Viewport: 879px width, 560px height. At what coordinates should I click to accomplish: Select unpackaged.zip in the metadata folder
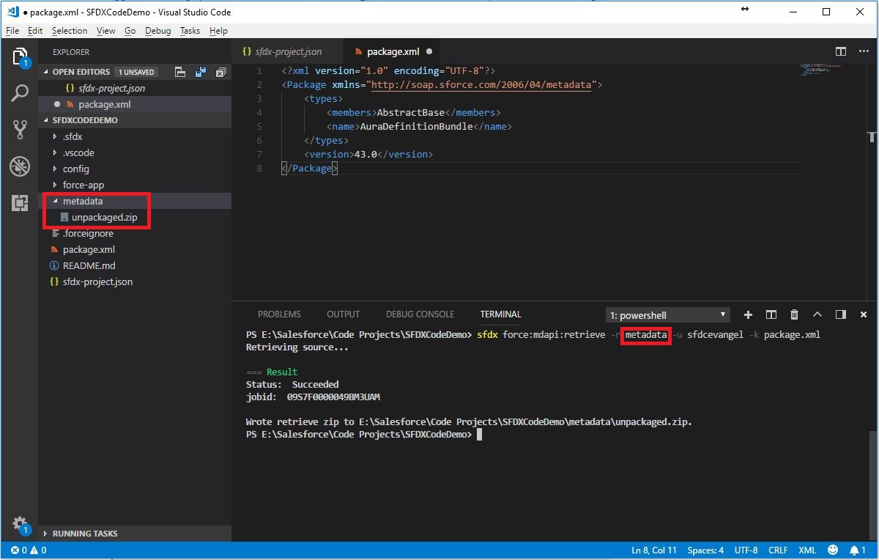pyautogui.click(x=136, y=217)
